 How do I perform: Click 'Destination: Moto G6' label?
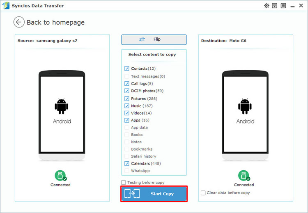coord(223,41)
